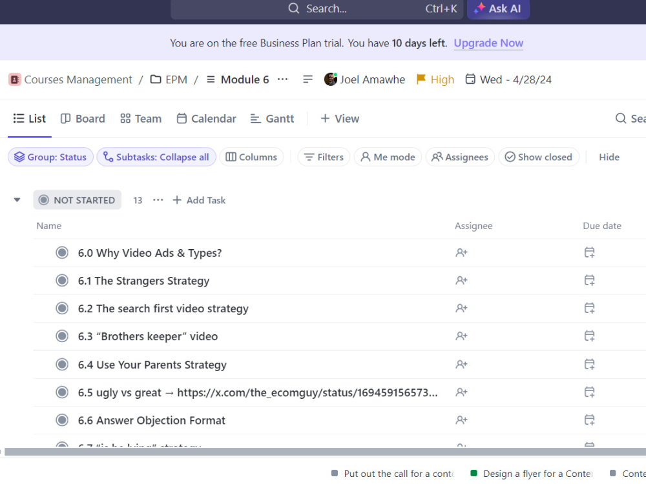This screenshot has width=646, height=484.
Task: Open task 6.4 Use Your Parents Strategy
Action: click(152, 365)
